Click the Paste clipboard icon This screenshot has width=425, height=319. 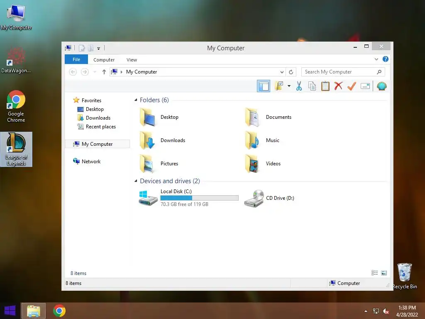tap(325, 86)
